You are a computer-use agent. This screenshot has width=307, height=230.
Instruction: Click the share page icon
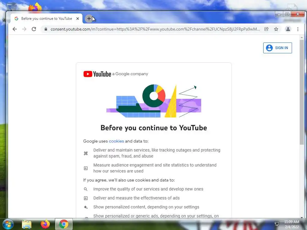click(x=266, y=29)
